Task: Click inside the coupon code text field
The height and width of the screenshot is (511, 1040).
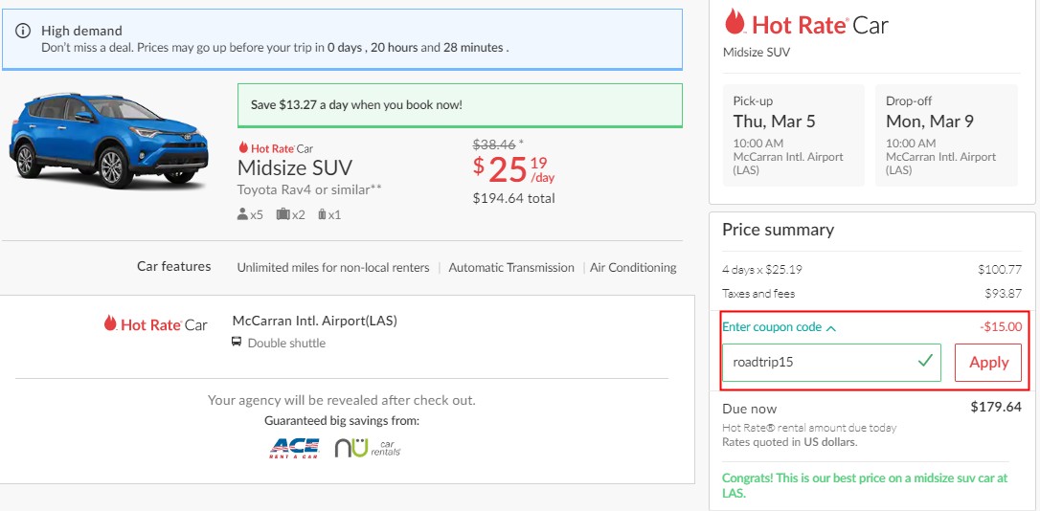Action: point(832,363)
